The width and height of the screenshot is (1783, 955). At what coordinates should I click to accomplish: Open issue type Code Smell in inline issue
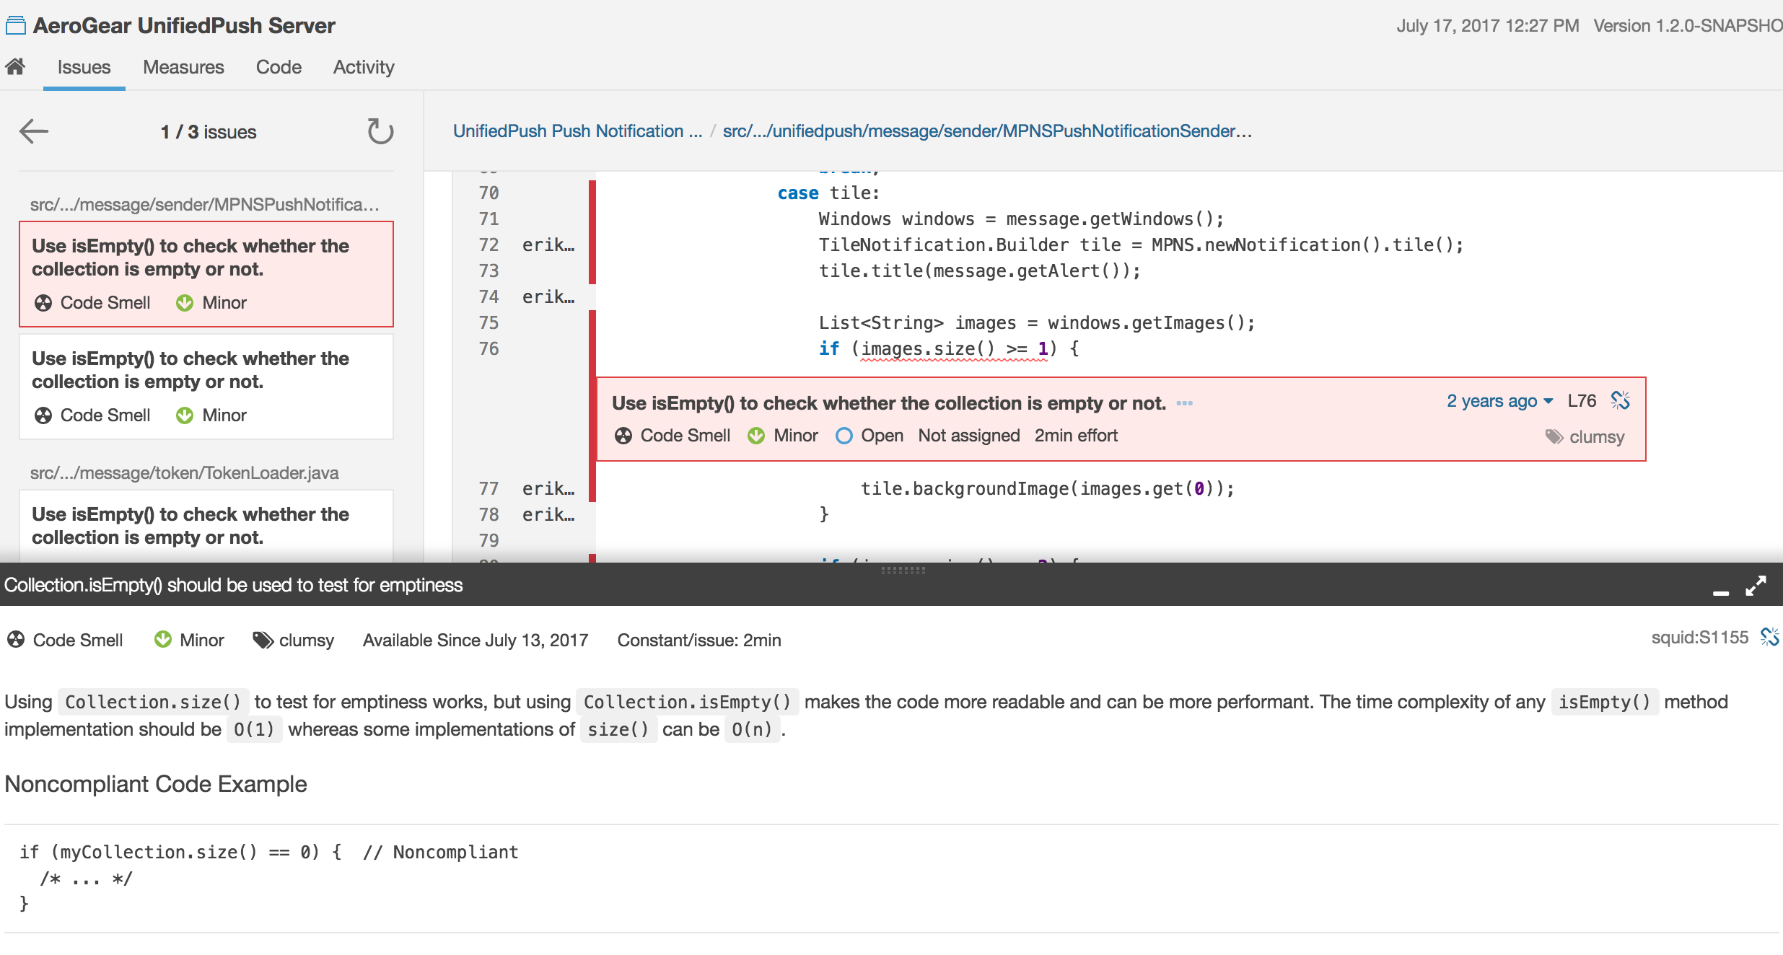pos(673,436)
